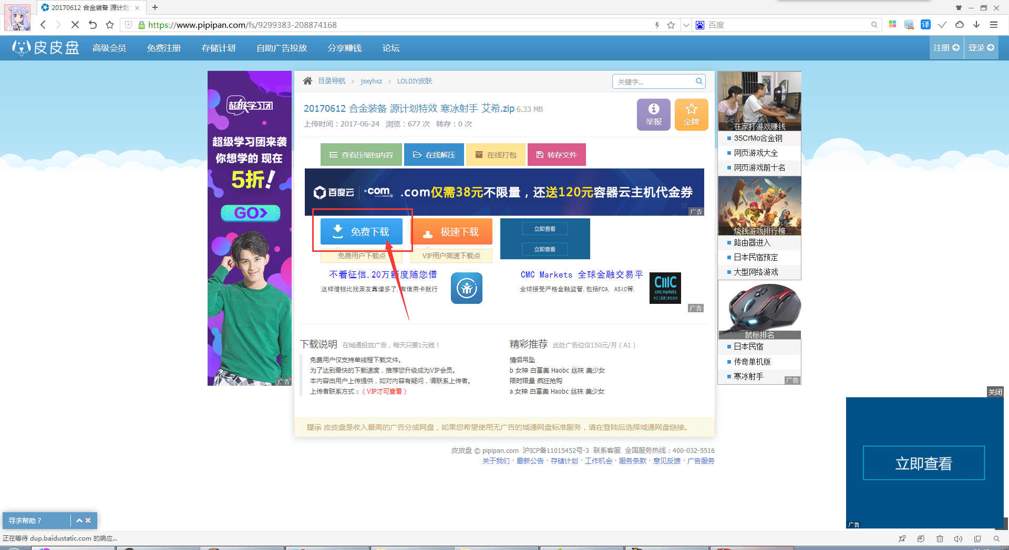Stop page loading with the X icon
Image resolution: width=1009 pixels, height=550 pixels.
click(x=75, y=25)
